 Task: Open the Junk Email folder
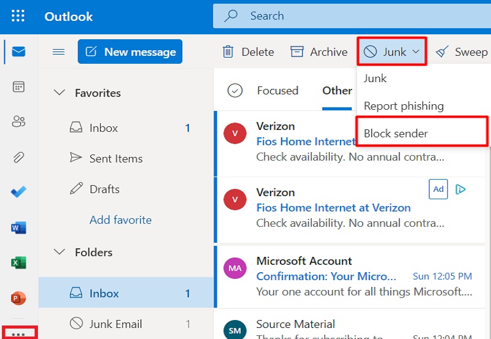pos(115,324)
